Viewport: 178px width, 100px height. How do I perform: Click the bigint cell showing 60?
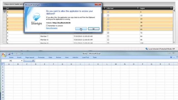pos(156,29)
